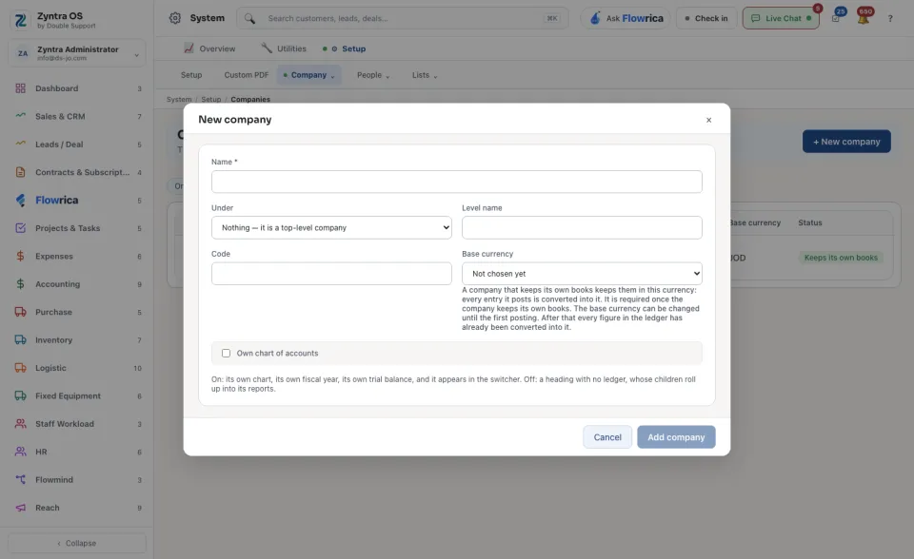
Task: Open the Base currency dropdown
Action: [582, 274]
